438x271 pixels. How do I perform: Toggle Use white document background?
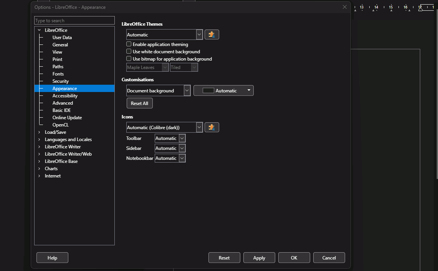click(x=129, y=52)
